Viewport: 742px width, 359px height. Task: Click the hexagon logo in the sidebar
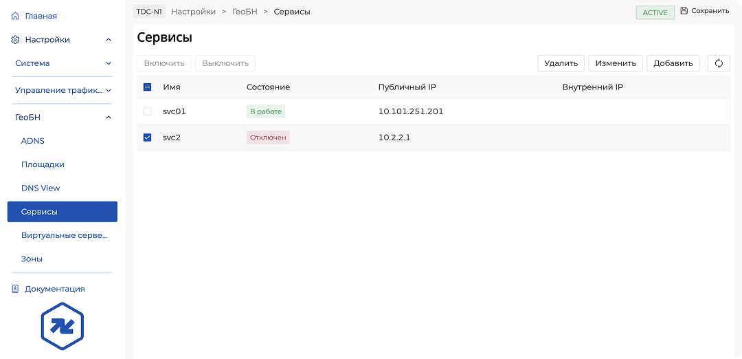(62, 326)
